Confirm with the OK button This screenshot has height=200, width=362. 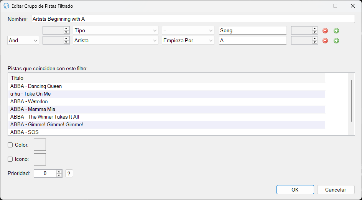point(295,190)
